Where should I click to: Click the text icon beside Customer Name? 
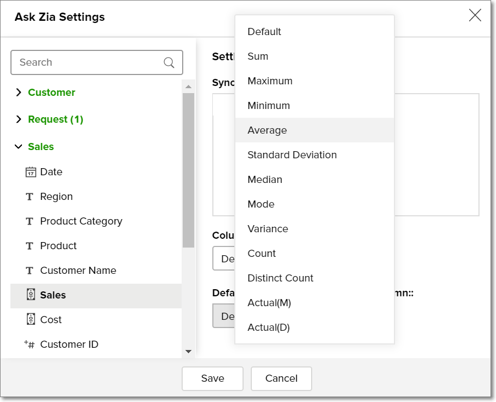click(30, 271)
